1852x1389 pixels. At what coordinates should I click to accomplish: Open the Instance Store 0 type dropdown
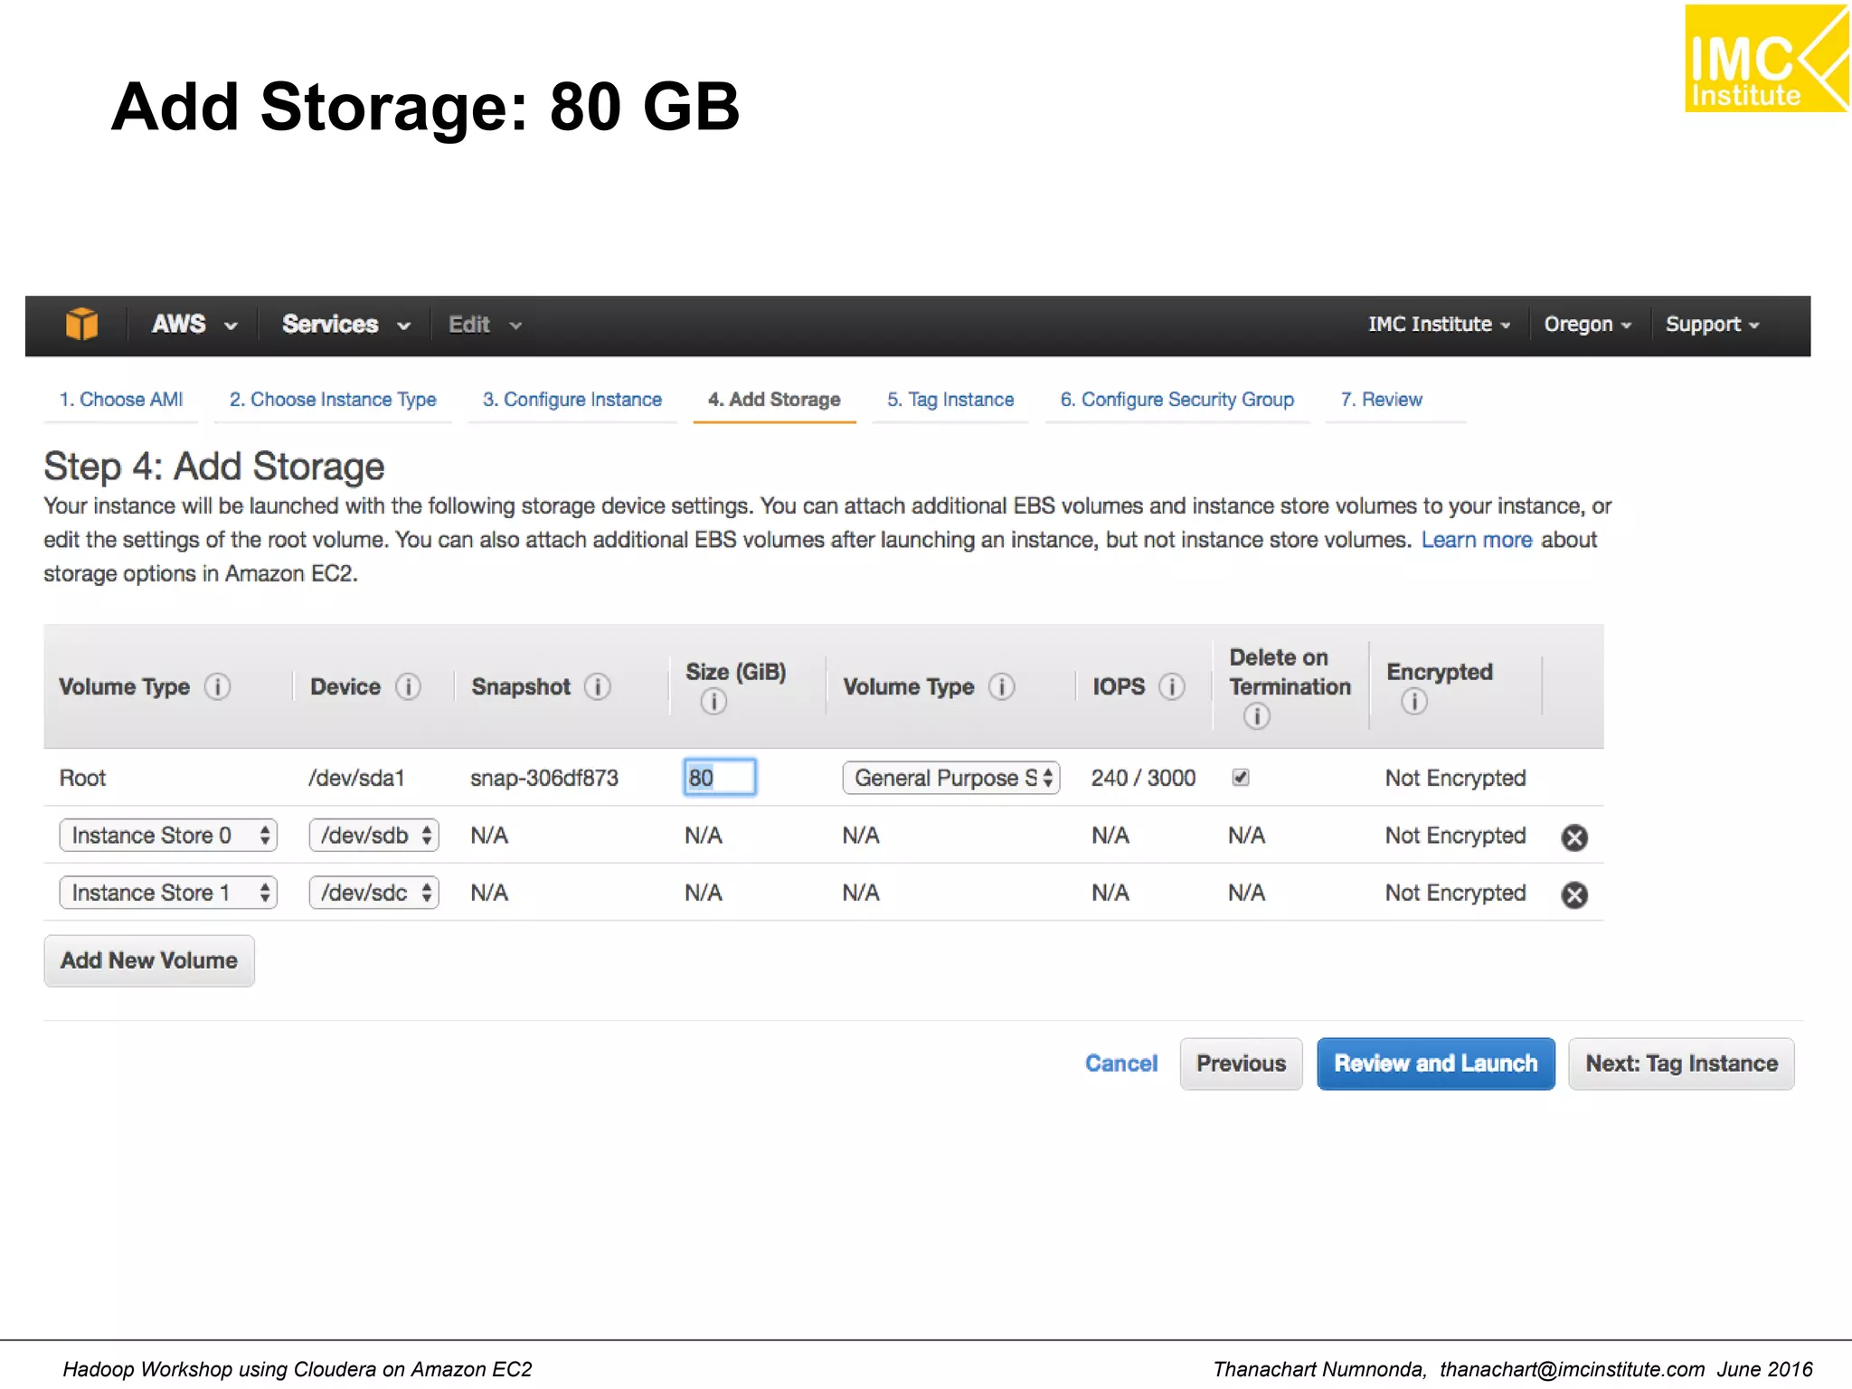pos(168,836)
